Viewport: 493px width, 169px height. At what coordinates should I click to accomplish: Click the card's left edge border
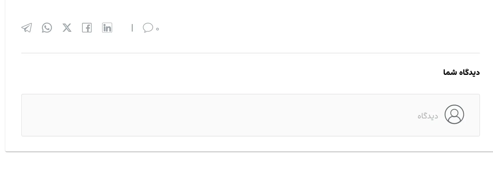(x=5, y=75)
